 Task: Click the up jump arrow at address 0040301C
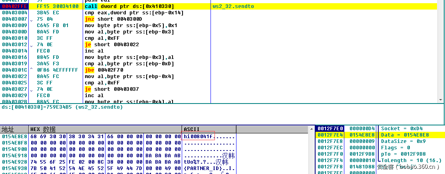pos(31,70)
